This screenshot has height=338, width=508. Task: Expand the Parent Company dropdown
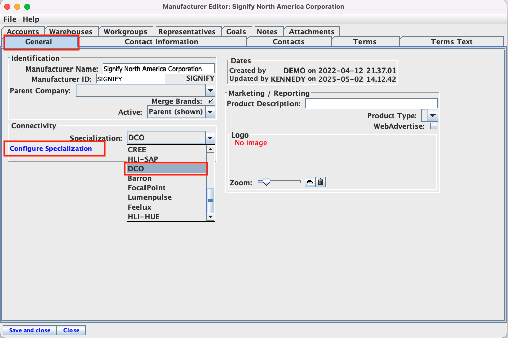pyautogui.click(x=210, y=90)
